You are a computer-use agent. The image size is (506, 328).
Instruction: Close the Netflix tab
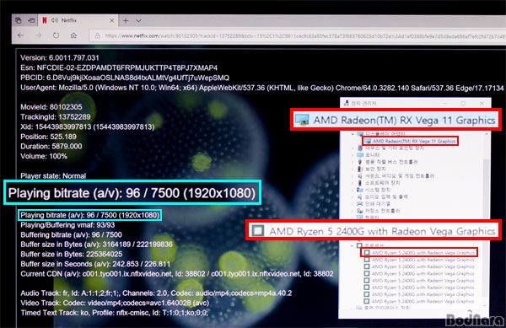(x=111, y=20)
